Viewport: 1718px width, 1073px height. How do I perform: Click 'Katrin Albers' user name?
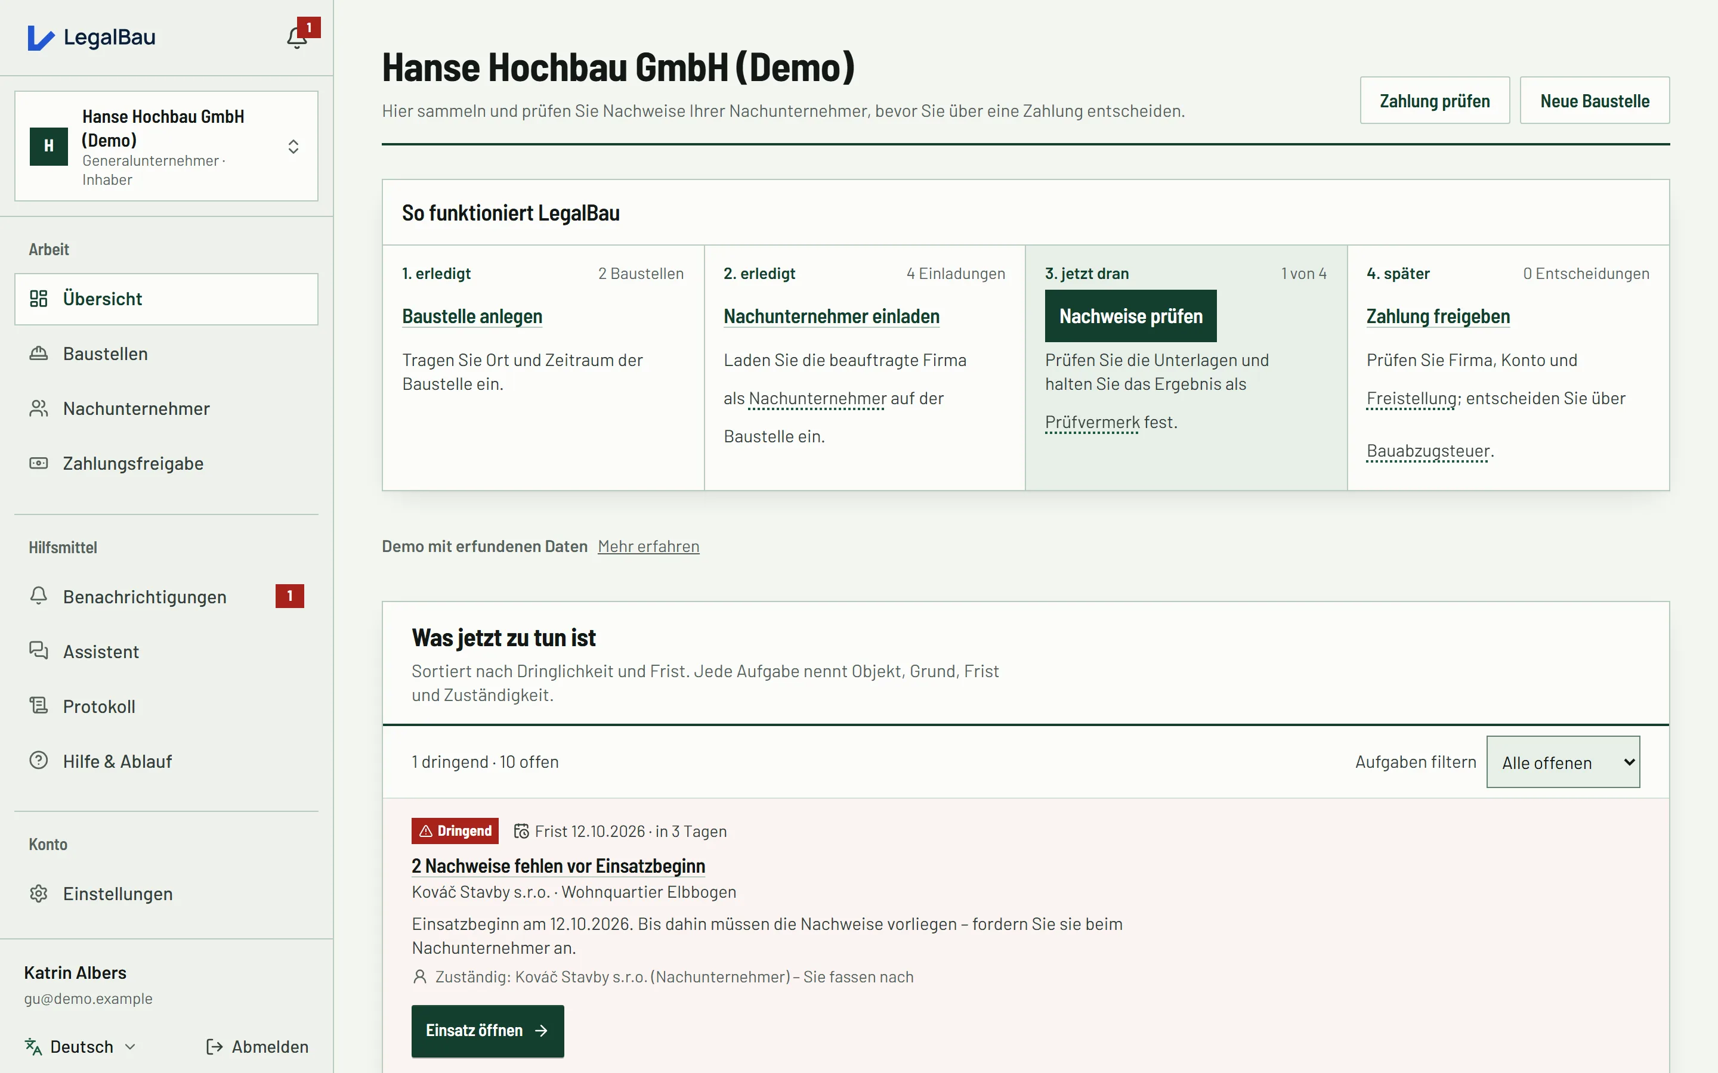75,972
